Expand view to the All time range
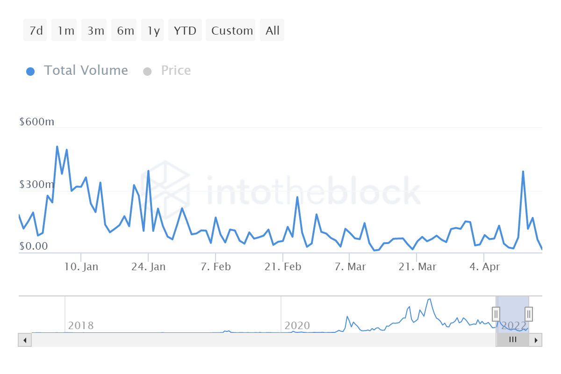Screen dimensions: 561x374 (272, 30)
